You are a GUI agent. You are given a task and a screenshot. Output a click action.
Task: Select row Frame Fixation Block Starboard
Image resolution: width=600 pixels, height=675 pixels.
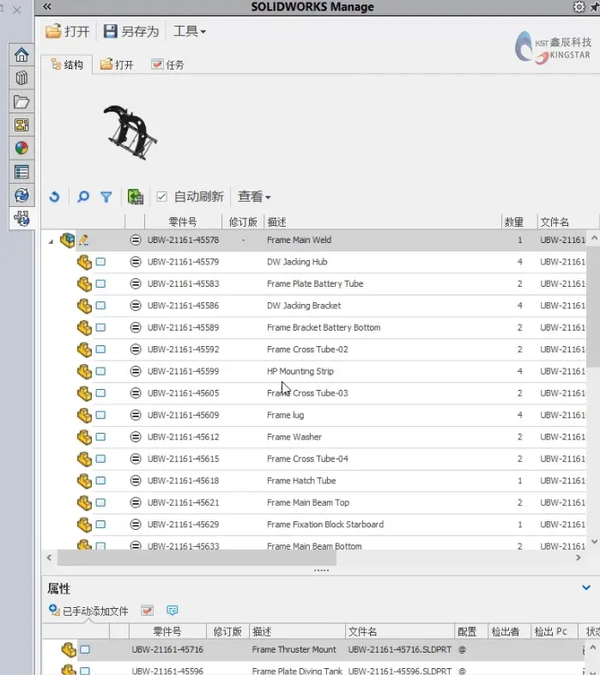[313, 525]
